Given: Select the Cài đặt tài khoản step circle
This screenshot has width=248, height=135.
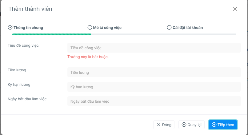Looking at the screenshot, I should [169, 27].
